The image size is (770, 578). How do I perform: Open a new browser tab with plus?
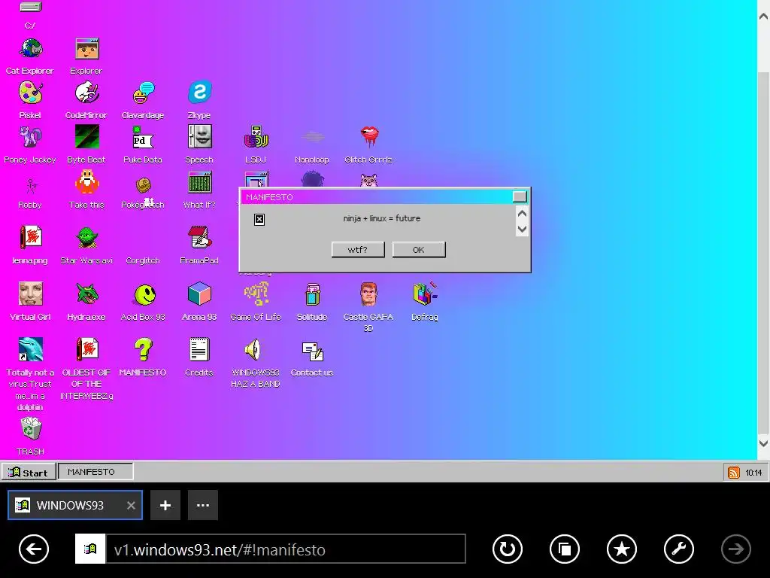pos(165,505)
